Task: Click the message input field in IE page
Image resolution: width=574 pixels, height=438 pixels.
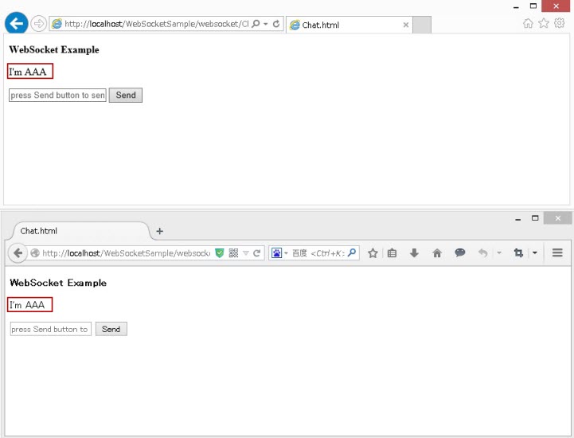Action: (x=57, y=96)
